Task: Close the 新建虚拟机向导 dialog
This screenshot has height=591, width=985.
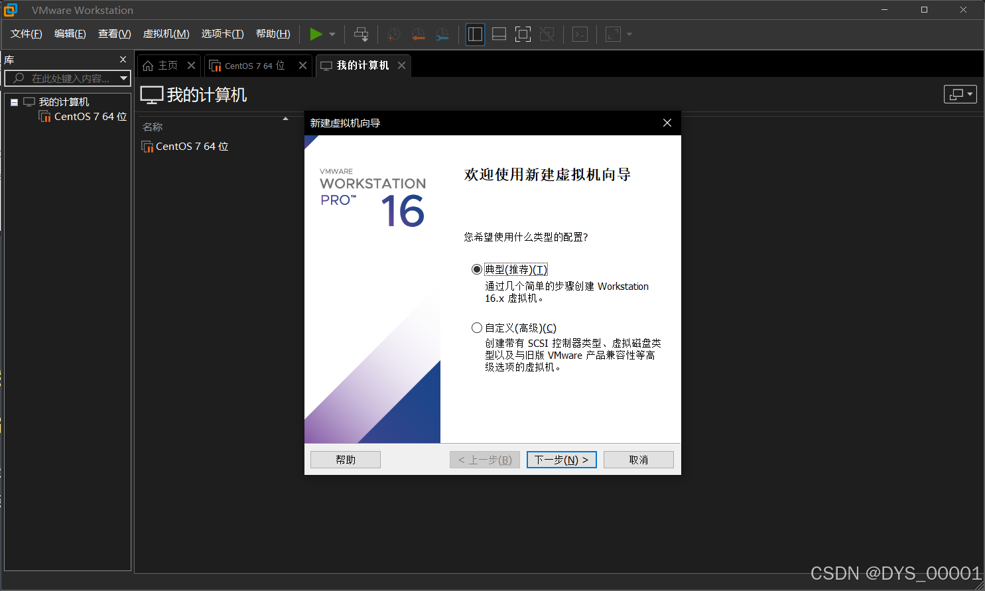Action: (x=667, y=123)
